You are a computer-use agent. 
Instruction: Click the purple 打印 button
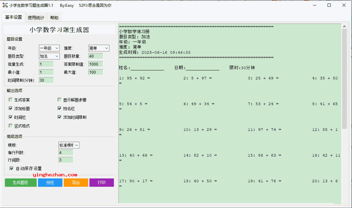[102, 183]
